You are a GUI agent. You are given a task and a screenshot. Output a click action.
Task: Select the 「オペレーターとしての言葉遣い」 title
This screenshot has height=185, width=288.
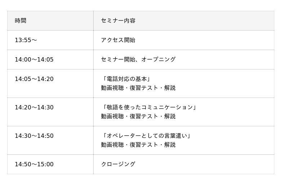[x=146, y=136]
